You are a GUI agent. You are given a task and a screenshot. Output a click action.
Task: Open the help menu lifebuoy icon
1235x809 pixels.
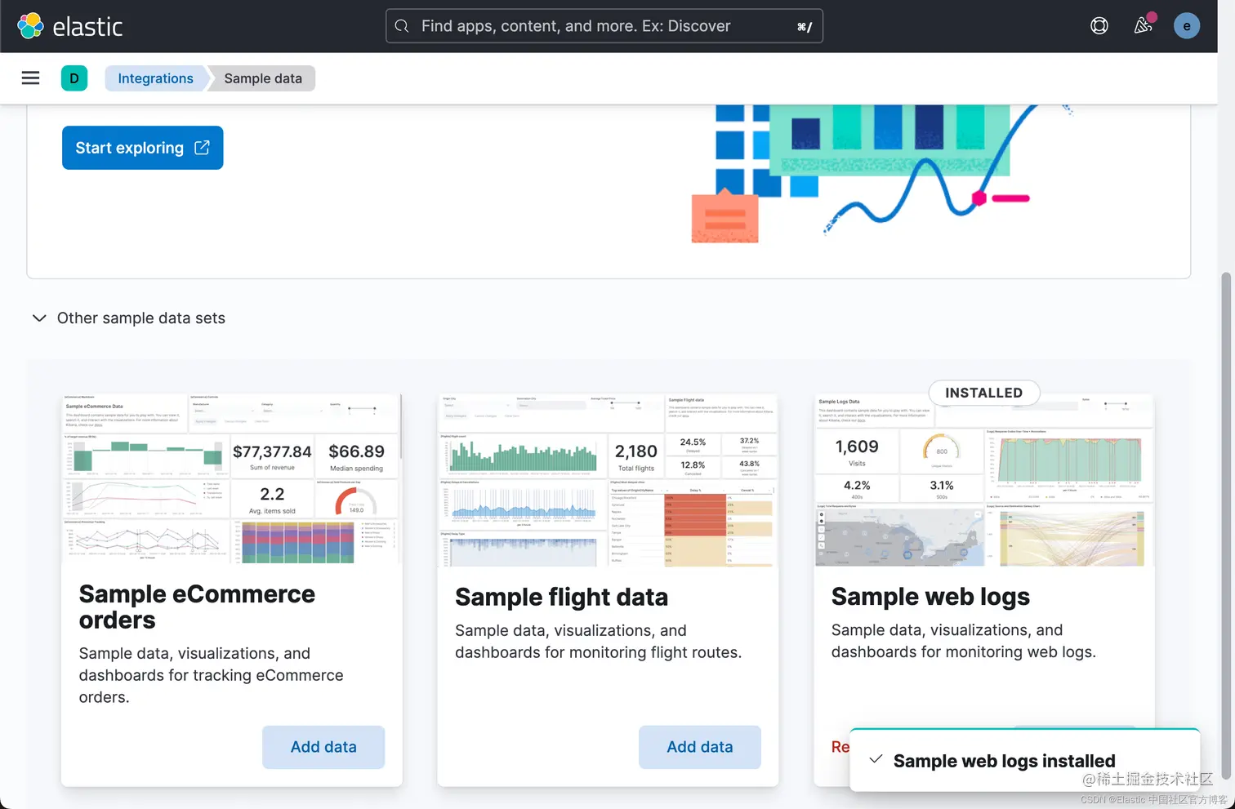1099,26
